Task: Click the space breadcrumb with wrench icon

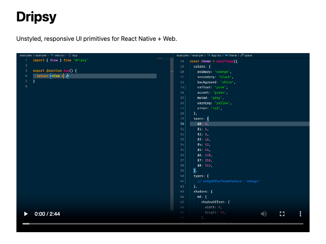Action: (x=246, y=55)
